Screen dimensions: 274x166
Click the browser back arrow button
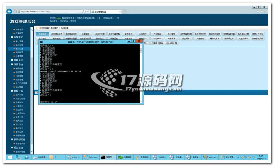[x=9, y=12]
